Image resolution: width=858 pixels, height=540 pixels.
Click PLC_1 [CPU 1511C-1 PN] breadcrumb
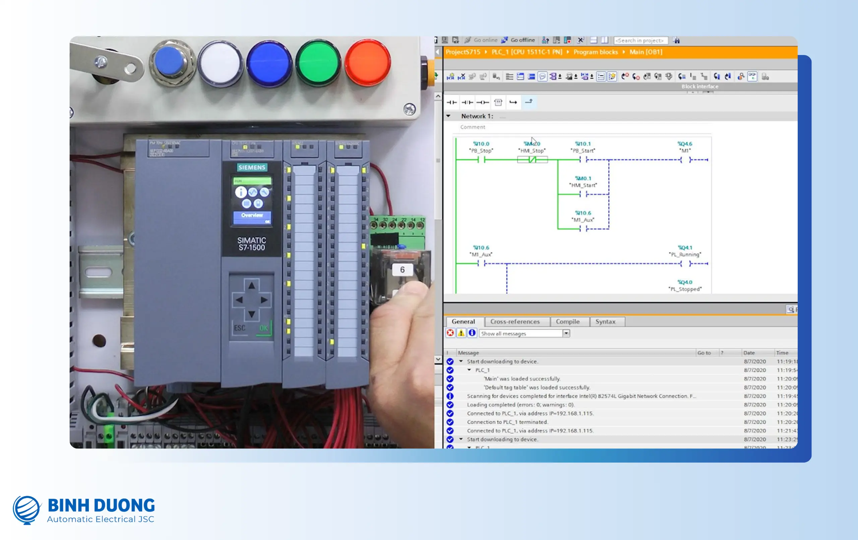pyautogui.click(x=527, y=52)
